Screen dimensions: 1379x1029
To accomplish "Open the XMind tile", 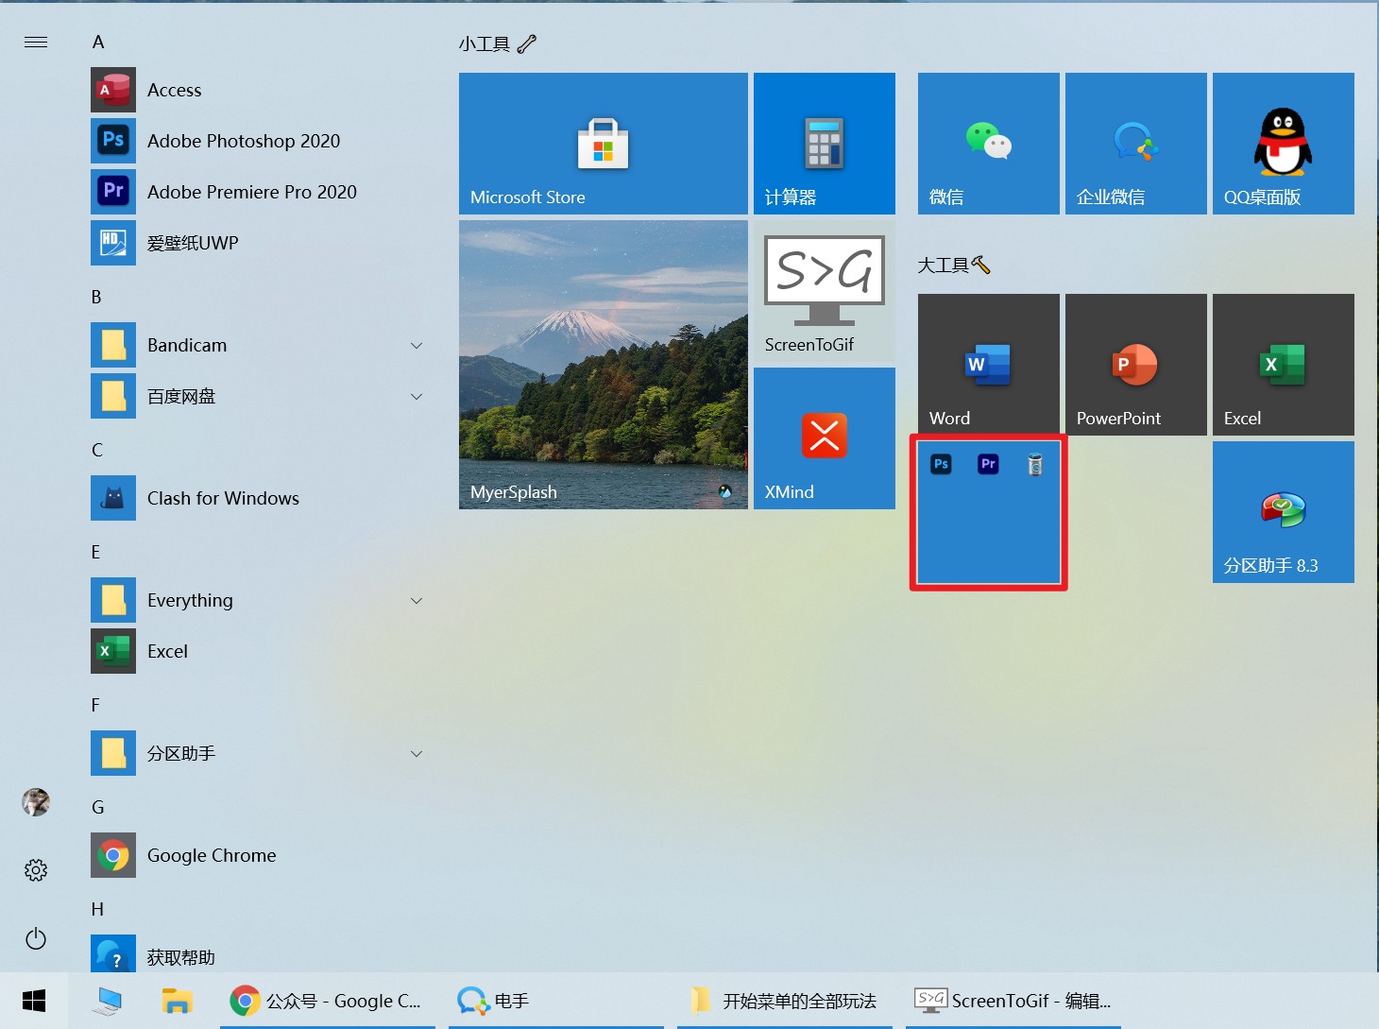I will pyautogui.click(x=825, y=438).
